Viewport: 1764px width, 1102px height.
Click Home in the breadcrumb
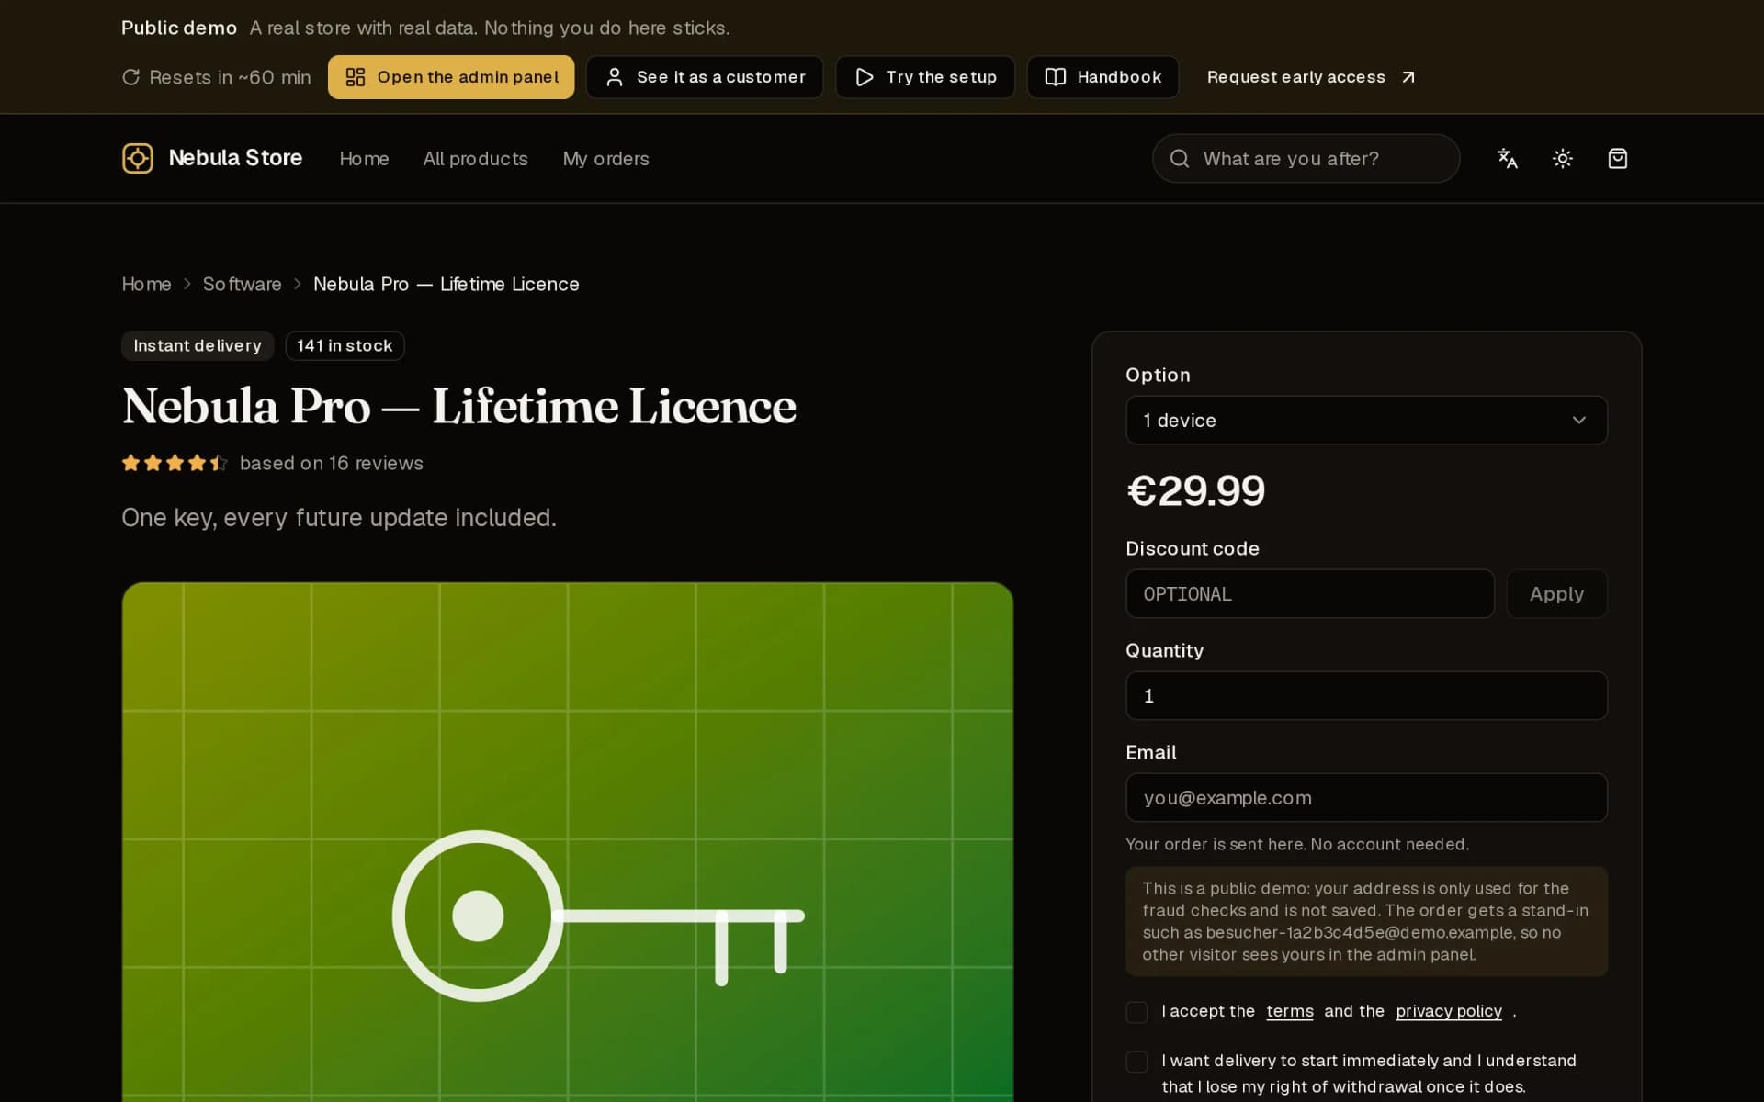146,284
